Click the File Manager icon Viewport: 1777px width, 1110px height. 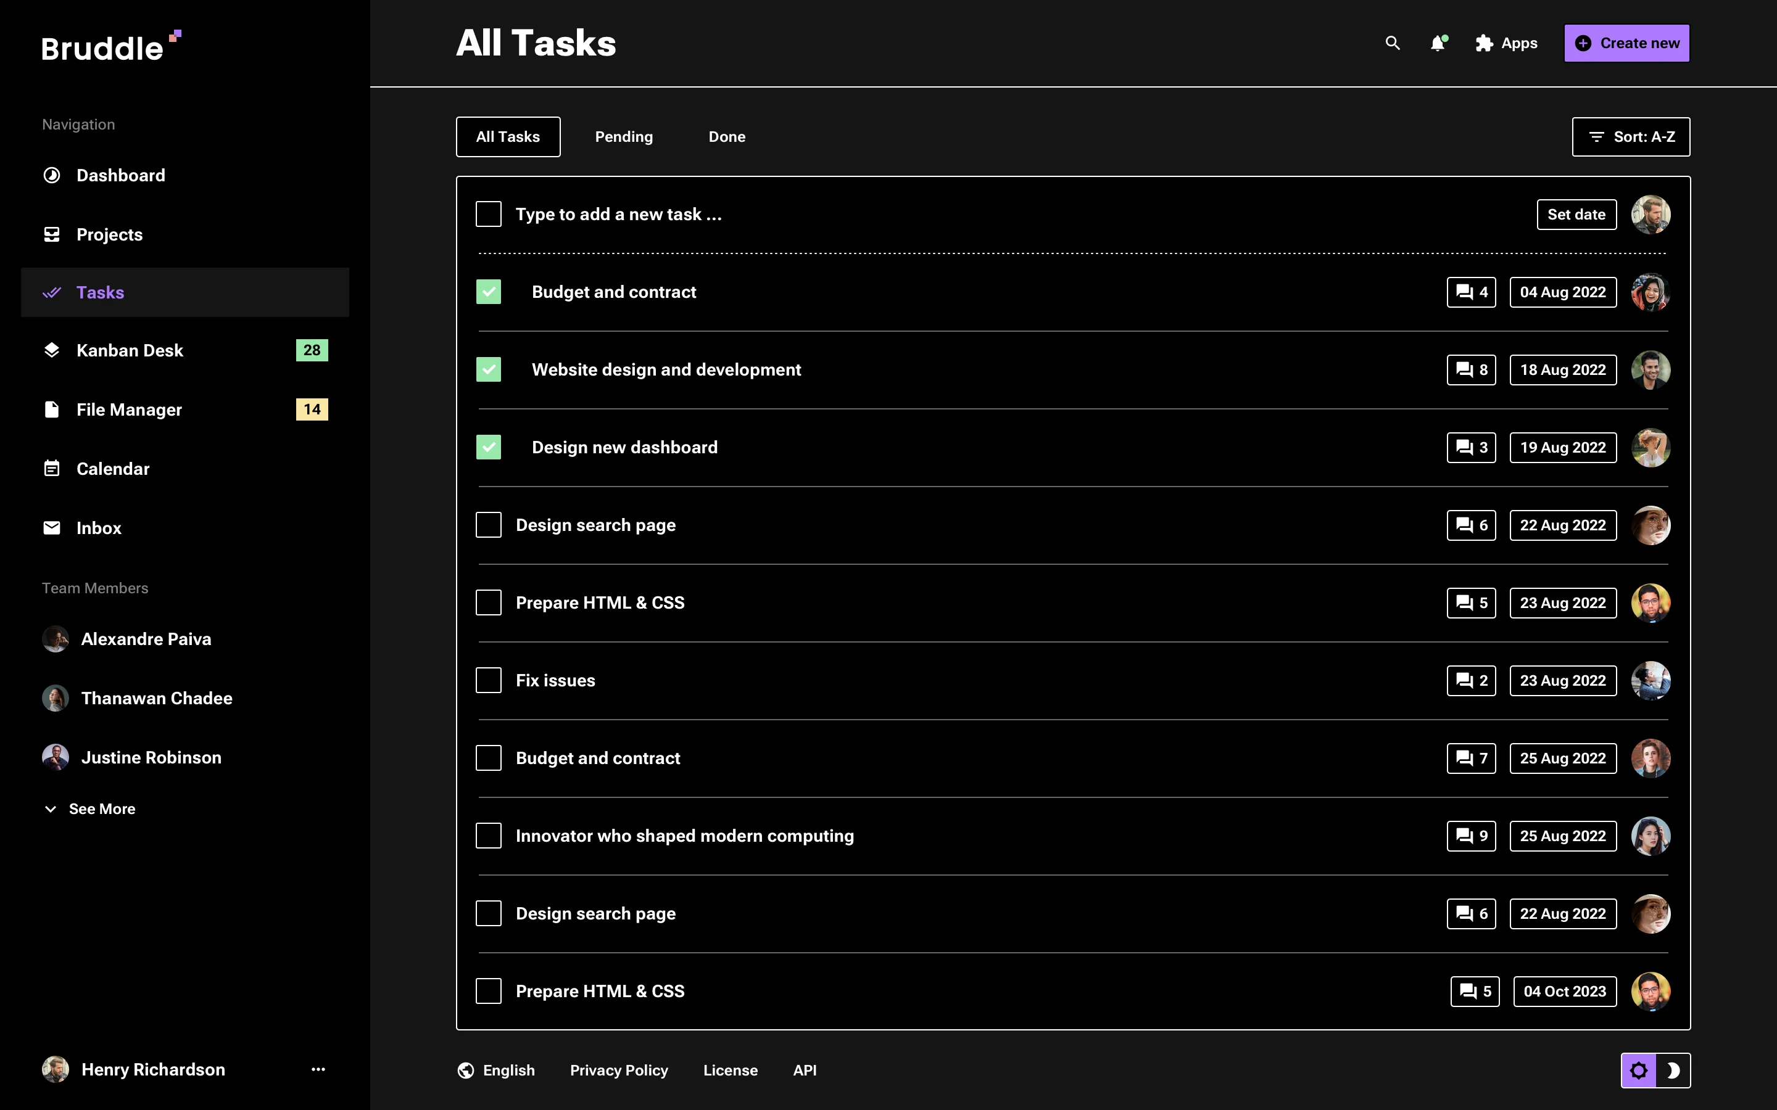coord(51,409)
